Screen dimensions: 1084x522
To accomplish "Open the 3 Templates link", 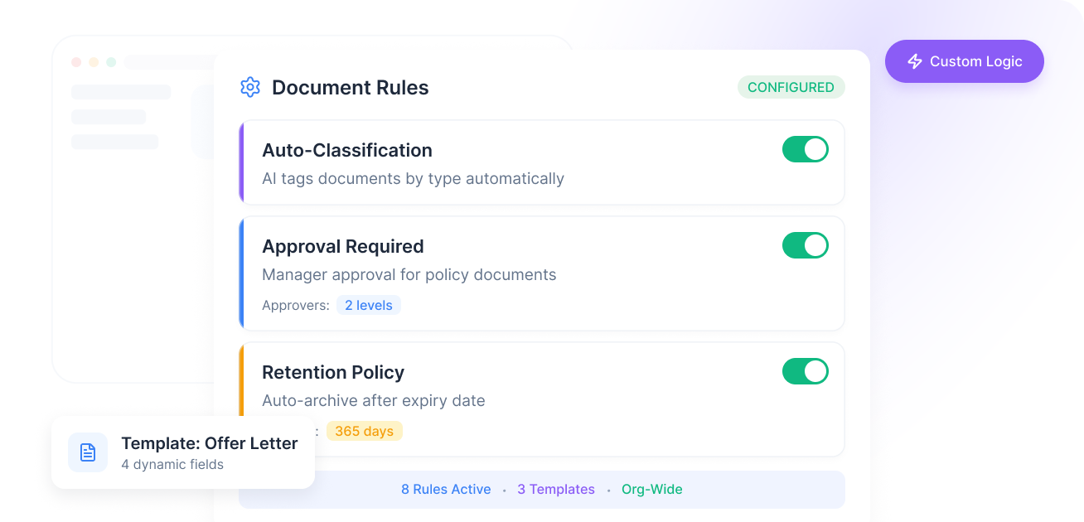I will (556, 489).
